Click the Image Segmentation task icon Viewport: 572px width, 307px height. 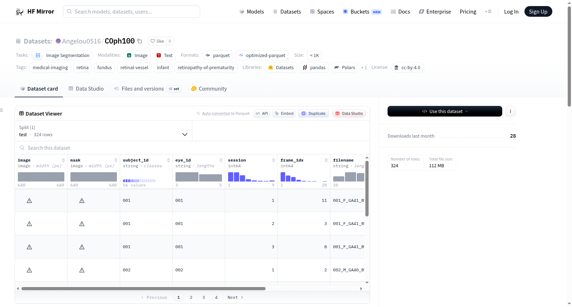(38, 55)
